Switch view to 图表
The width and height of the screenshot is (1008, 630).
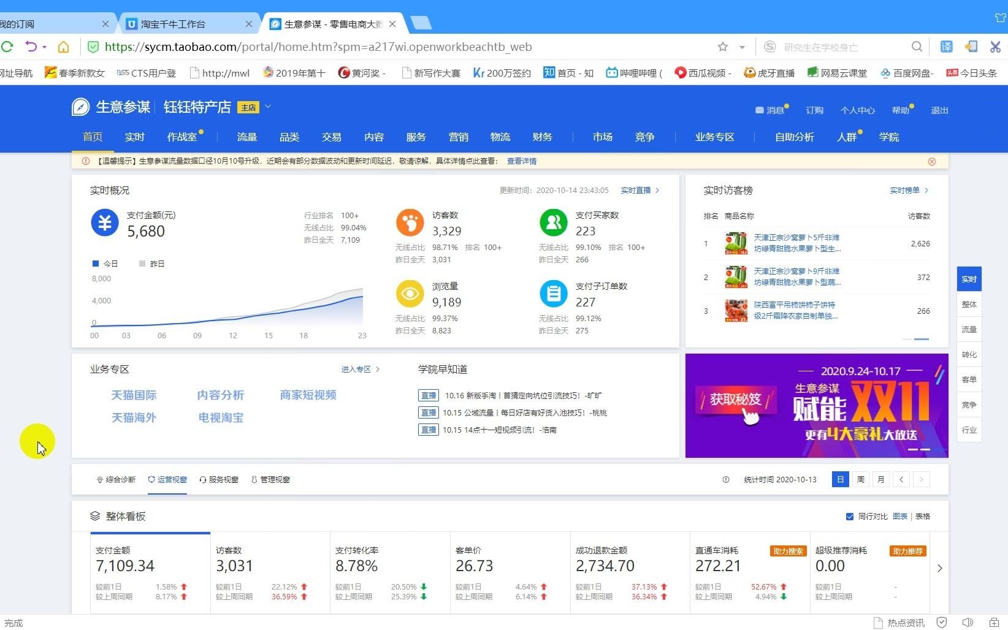pyautogui.click(x=900, y=517)
